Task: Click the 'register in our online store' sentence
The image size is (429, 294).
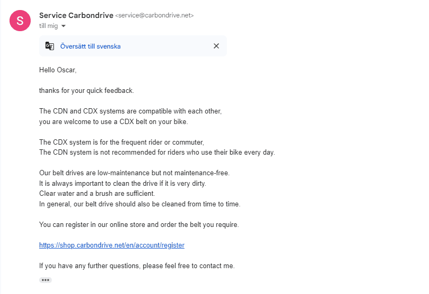Action: point(139,224)
